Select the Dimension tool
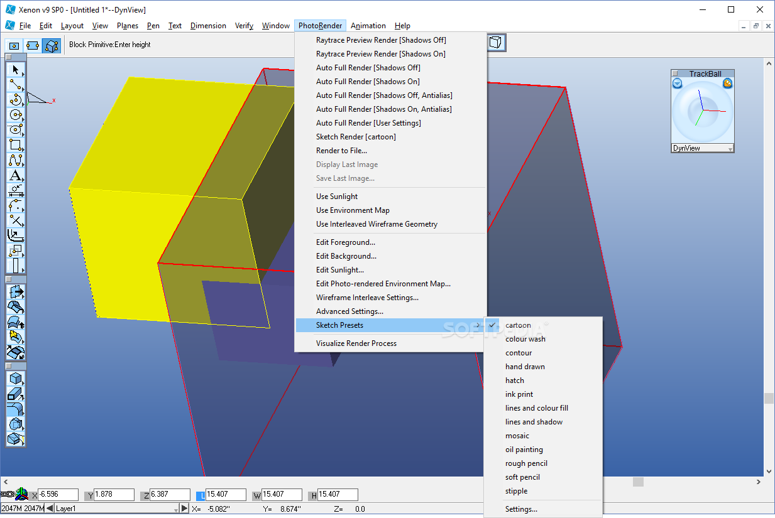The image size is (775, 518). click(x=16, y=190)
